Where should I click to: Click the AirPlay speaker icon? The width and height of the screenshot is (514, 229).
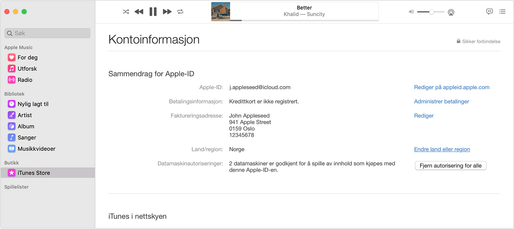point(451,12)
